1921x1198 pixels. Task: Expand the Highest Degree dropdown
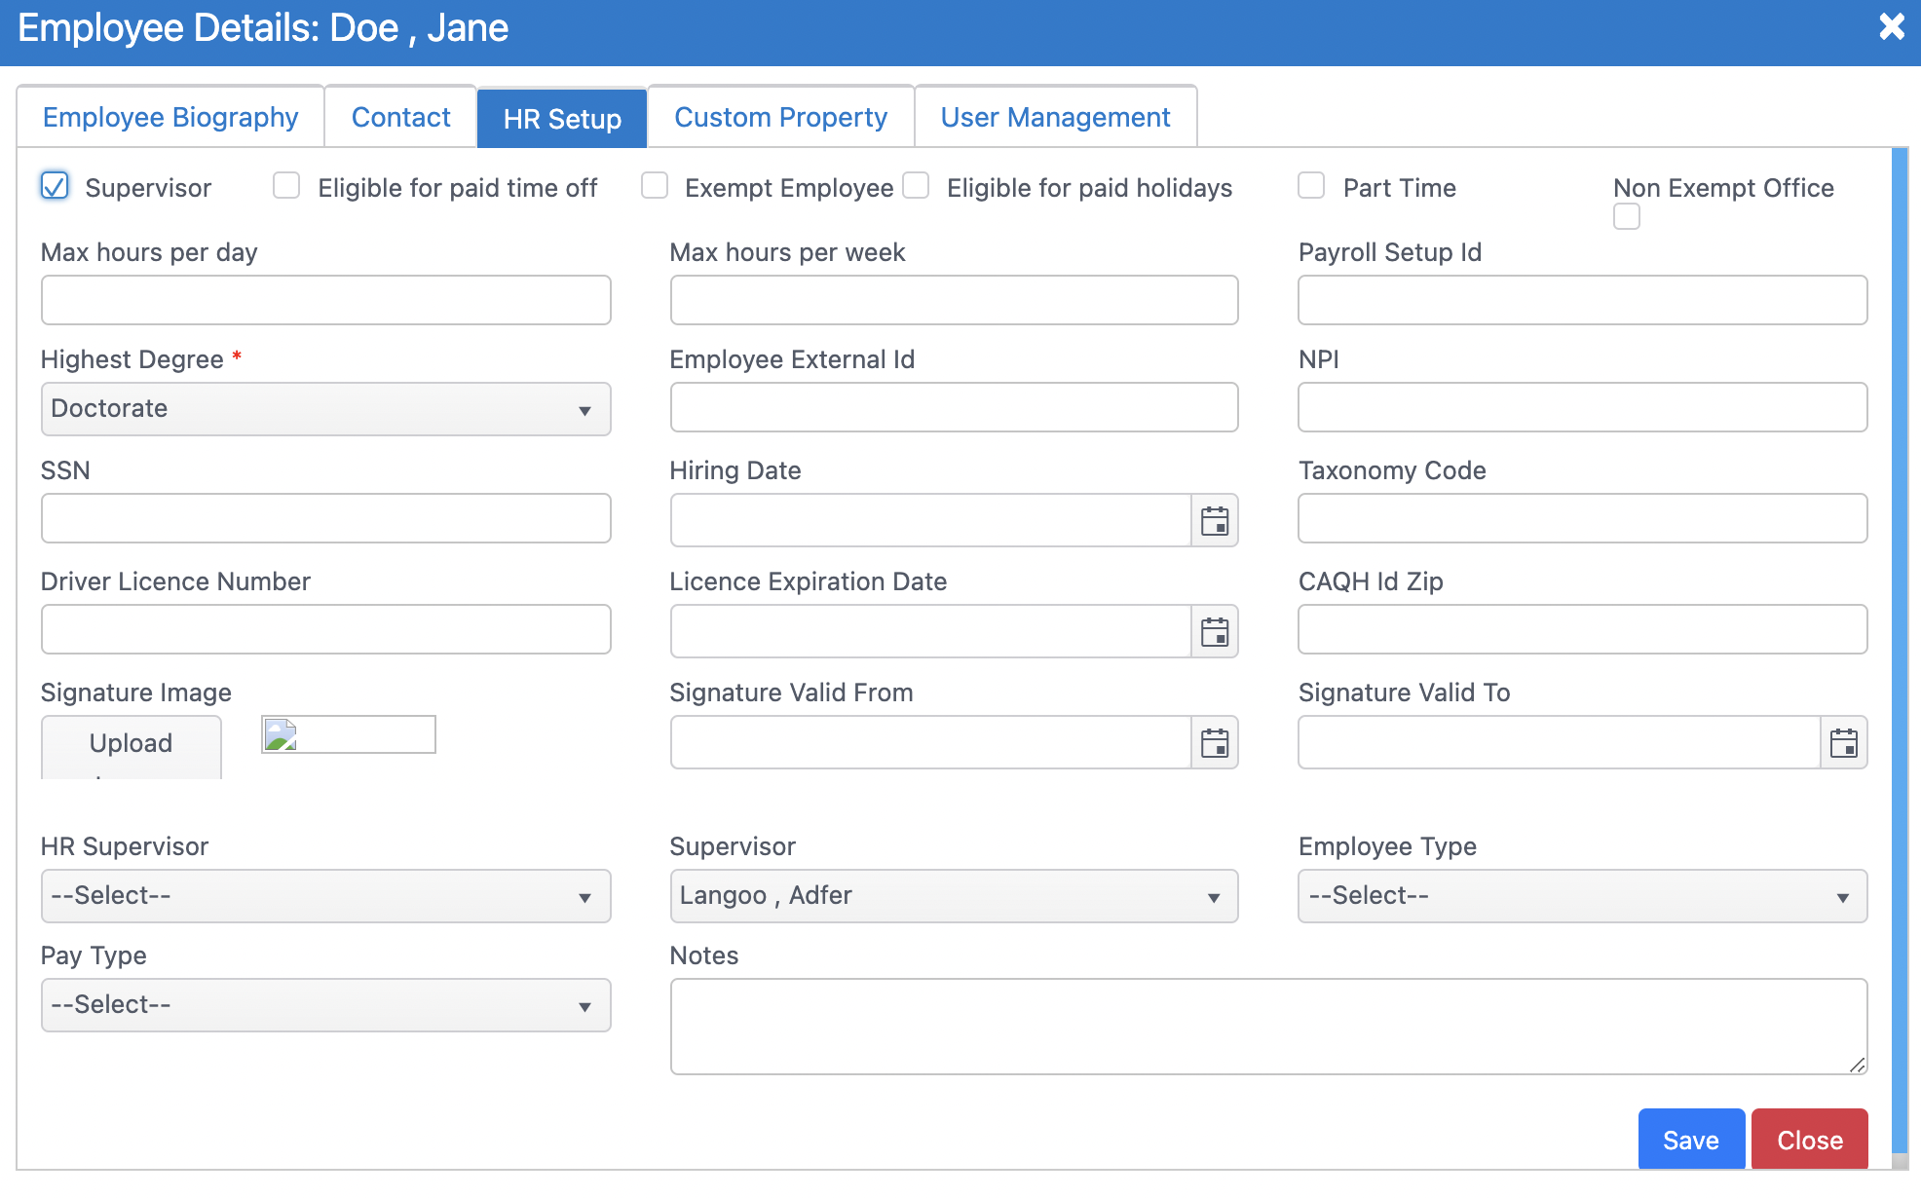[325, 409]
